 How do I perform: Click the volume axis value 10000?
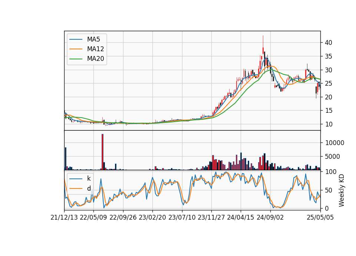click(334, 143)
